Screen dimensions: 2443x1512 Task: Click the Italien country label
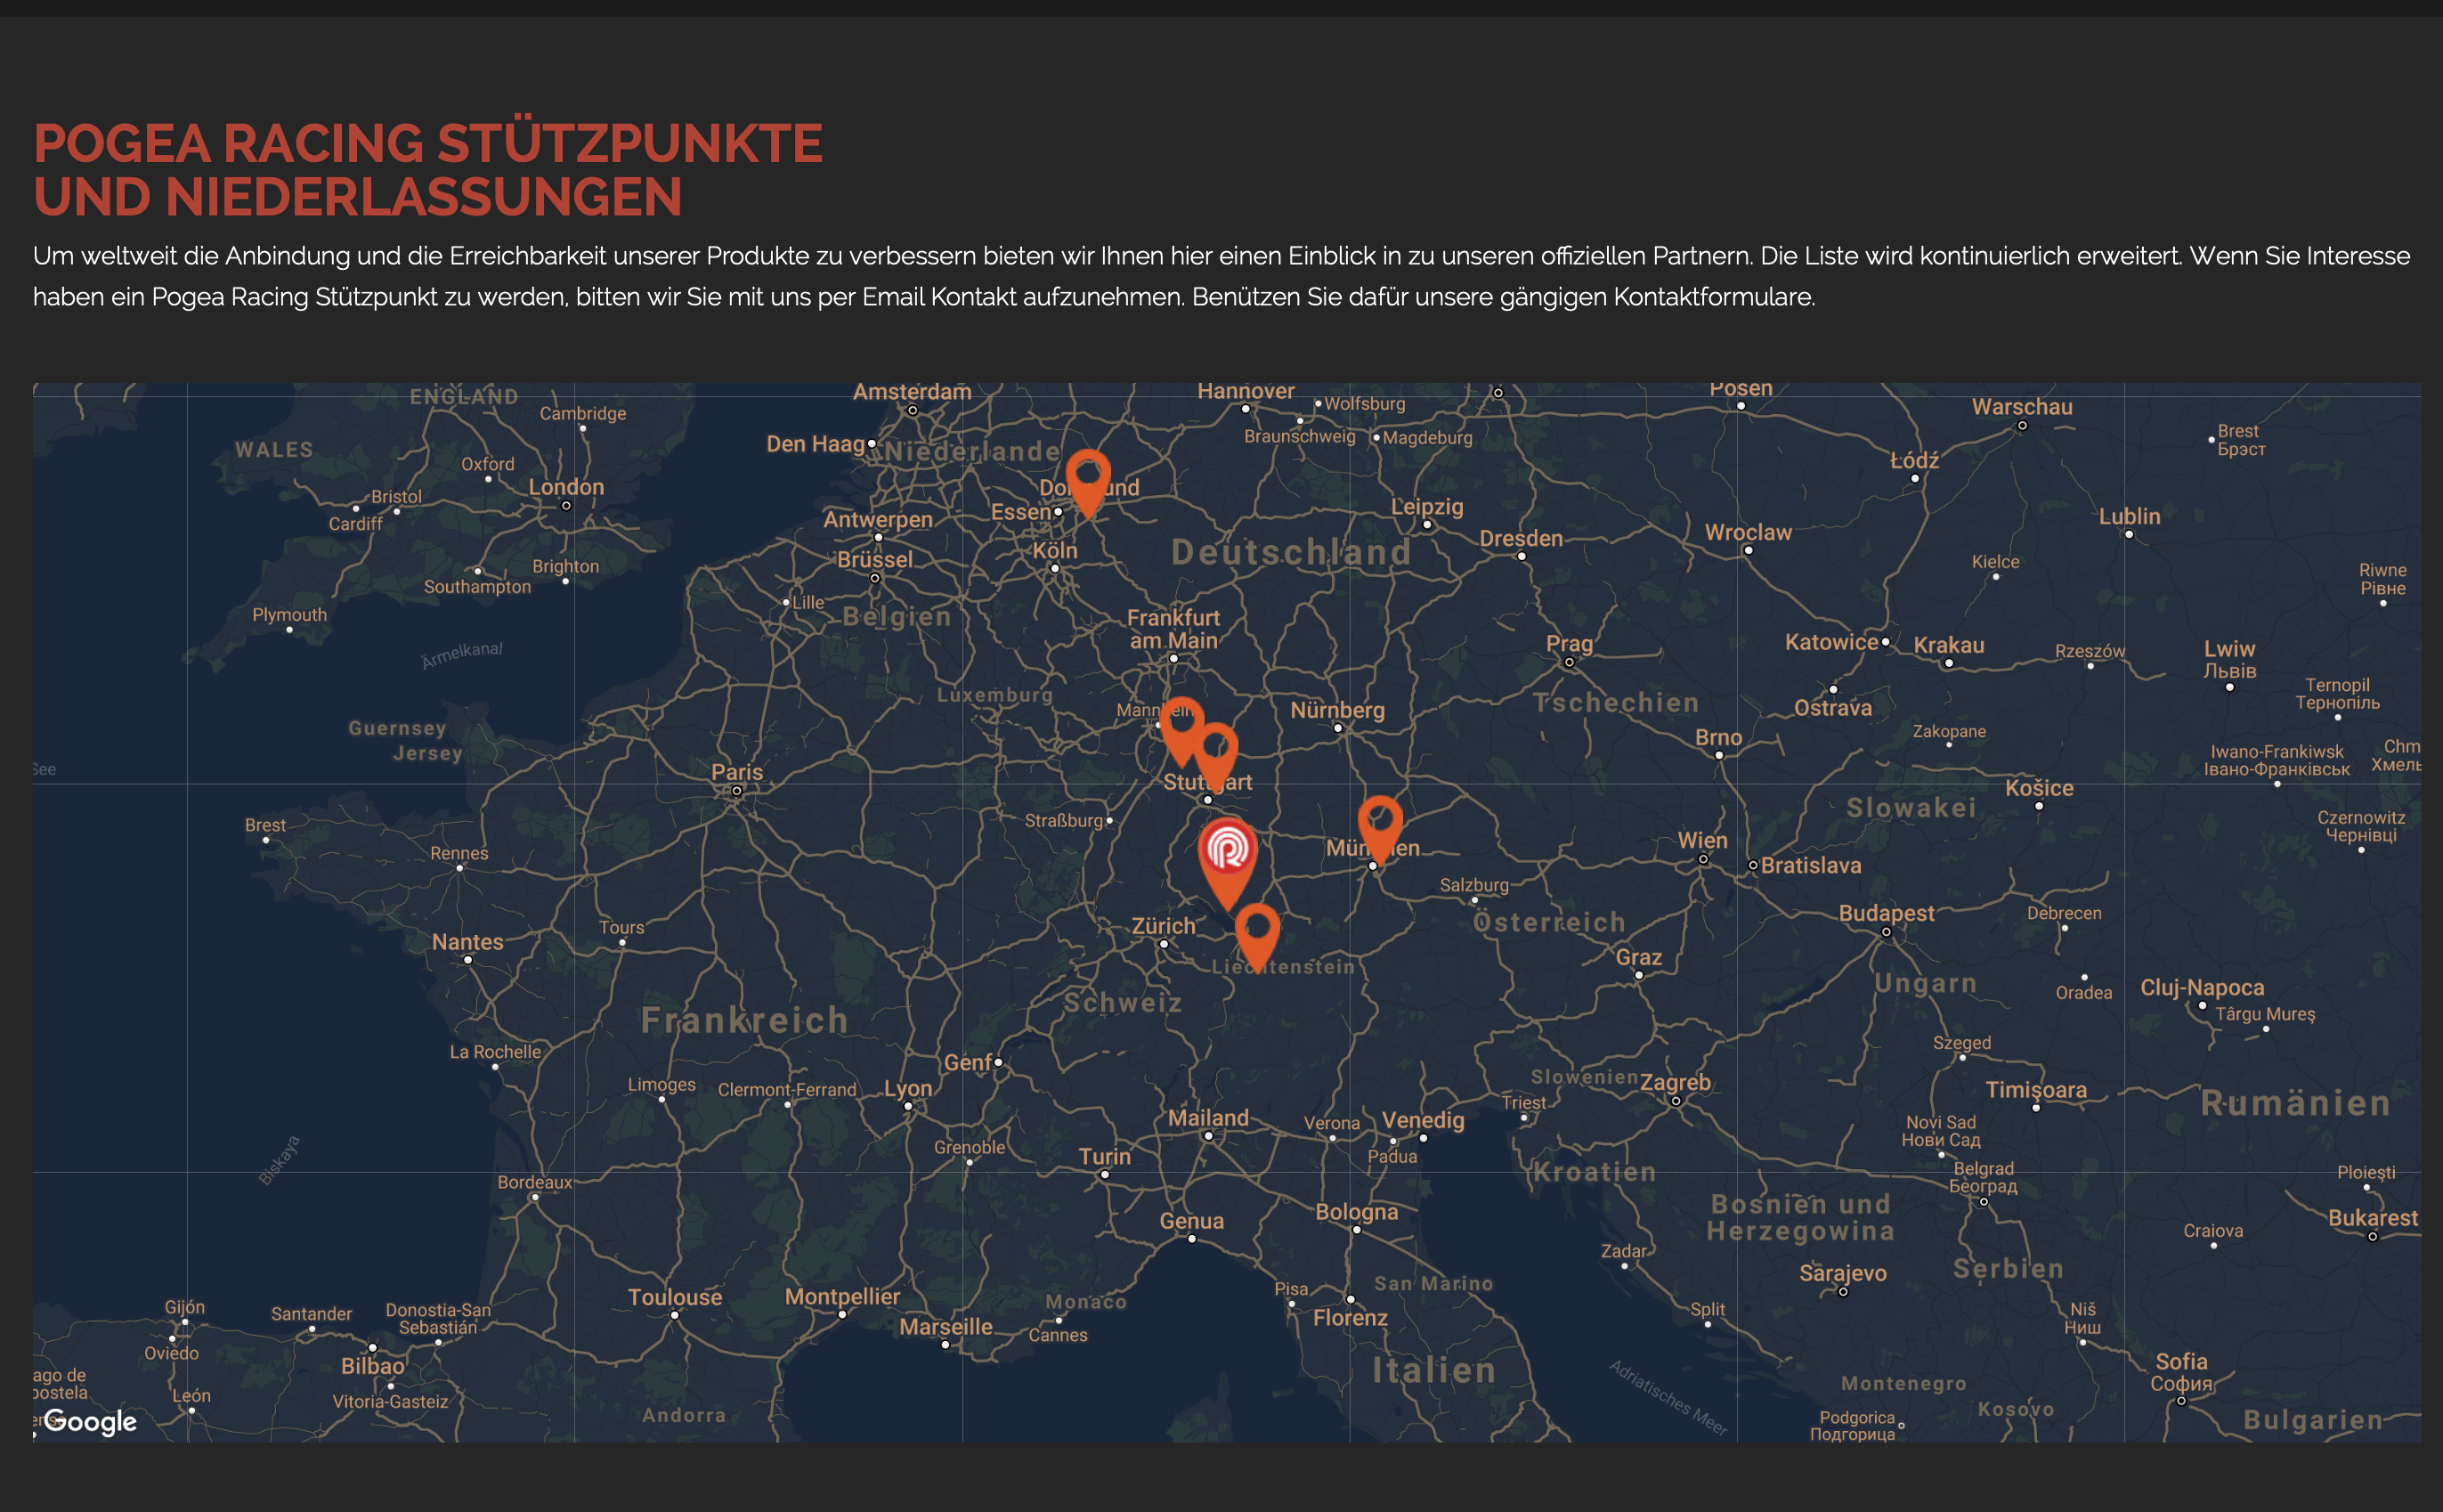click(1434, 1370)
